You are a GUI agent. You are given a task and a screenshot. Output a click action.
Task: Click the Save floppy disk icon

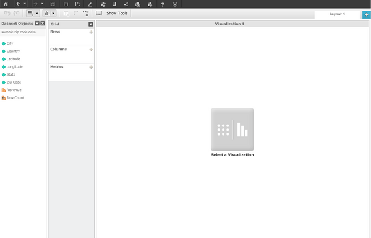click(x=66, y=4)
